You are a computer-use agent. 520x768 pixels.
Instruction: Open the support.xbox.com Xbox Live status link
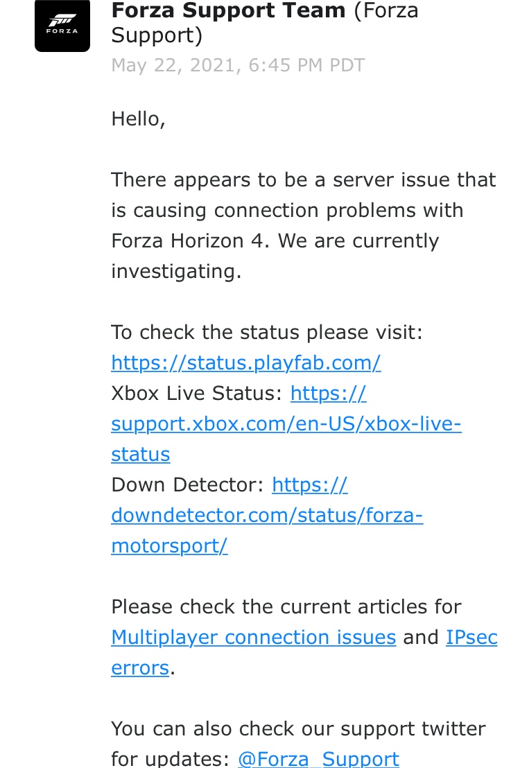[286, 424]
